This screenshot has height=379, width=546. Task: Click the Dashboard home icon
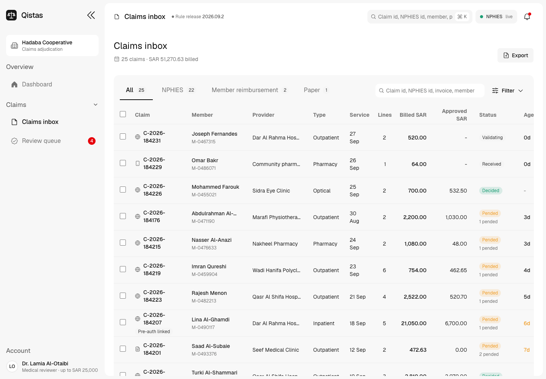[14, 85]
